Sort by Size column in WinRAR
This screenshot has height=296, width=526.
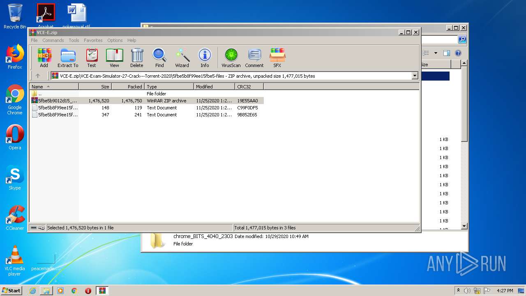pyautogui.click(x=95, y=86)
